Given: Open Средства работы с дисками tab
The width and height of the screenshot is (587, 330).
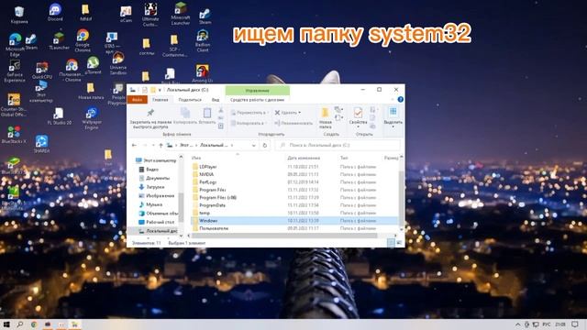Looking at the screenshot, I should point(257,100).
